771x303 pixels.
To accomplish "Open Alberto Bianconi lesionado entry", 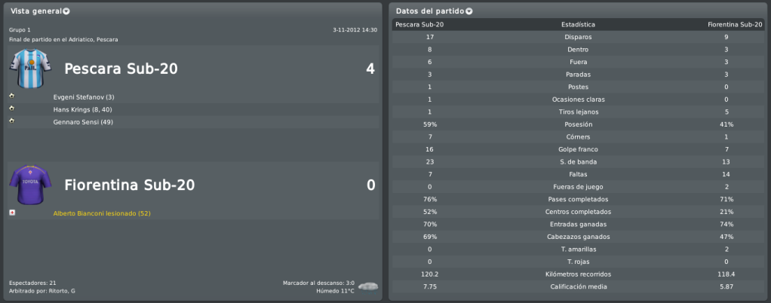I will pyautogui.click(x=102, y=213).
